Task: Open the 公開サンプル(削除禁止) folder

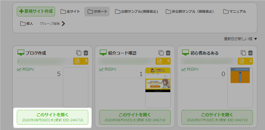Action: pyautogui.click(x=136, y=12)
